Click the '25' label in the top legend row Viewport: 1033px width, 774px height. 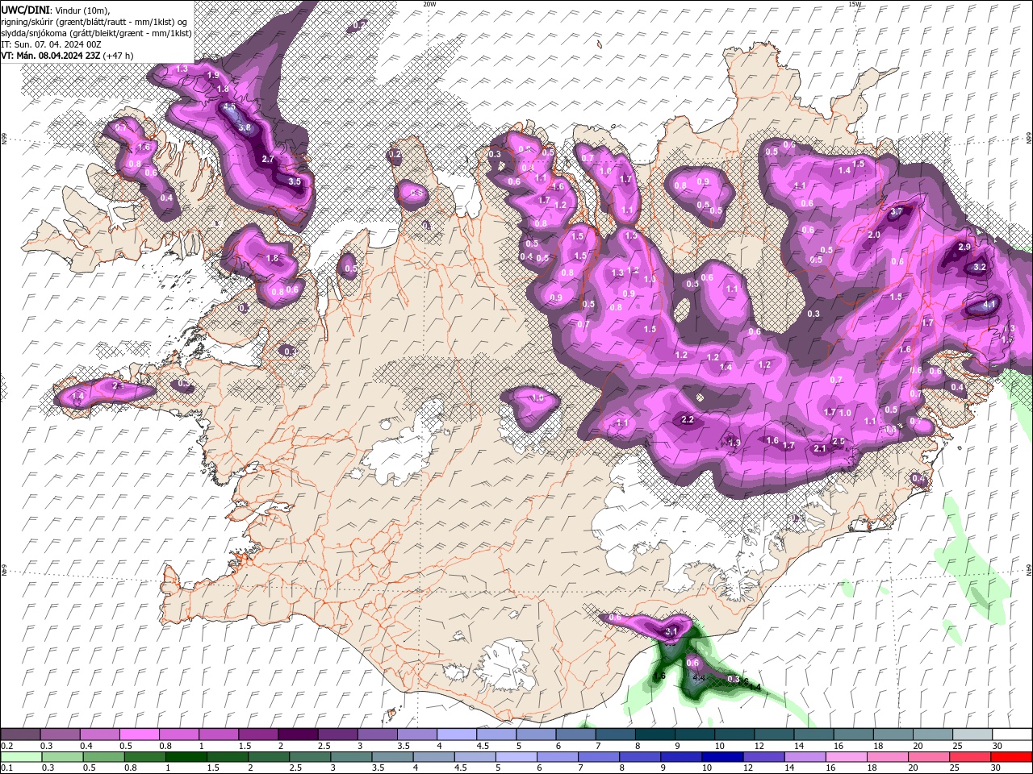point(958,746)
